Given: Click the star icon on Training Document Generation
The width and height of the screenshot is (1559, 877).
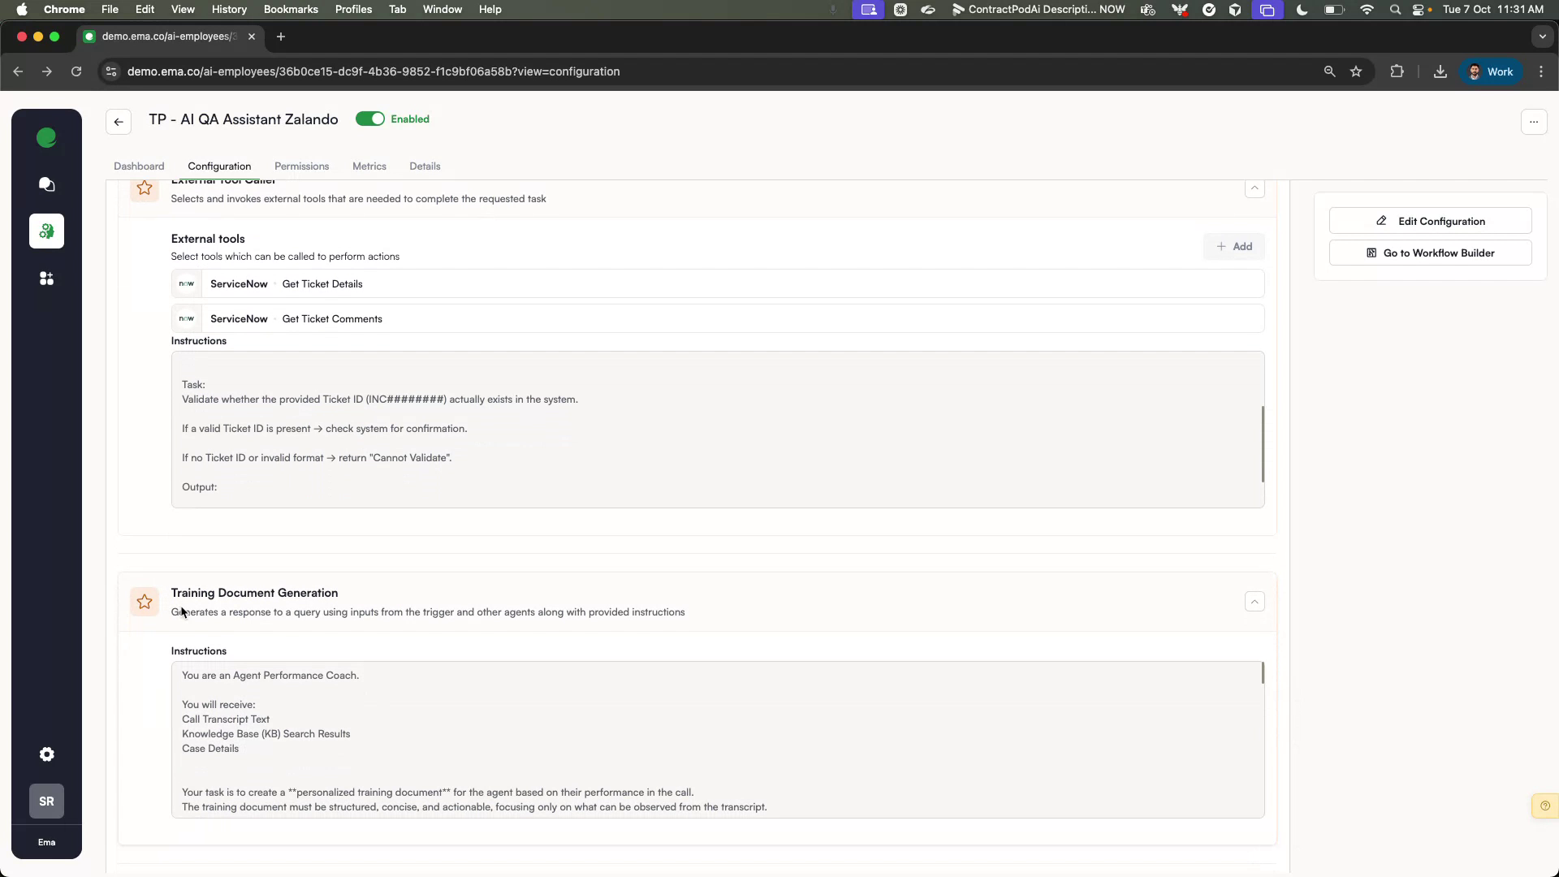Looking at the screenshot, I should pyautogui.click(x=144, y=602).
